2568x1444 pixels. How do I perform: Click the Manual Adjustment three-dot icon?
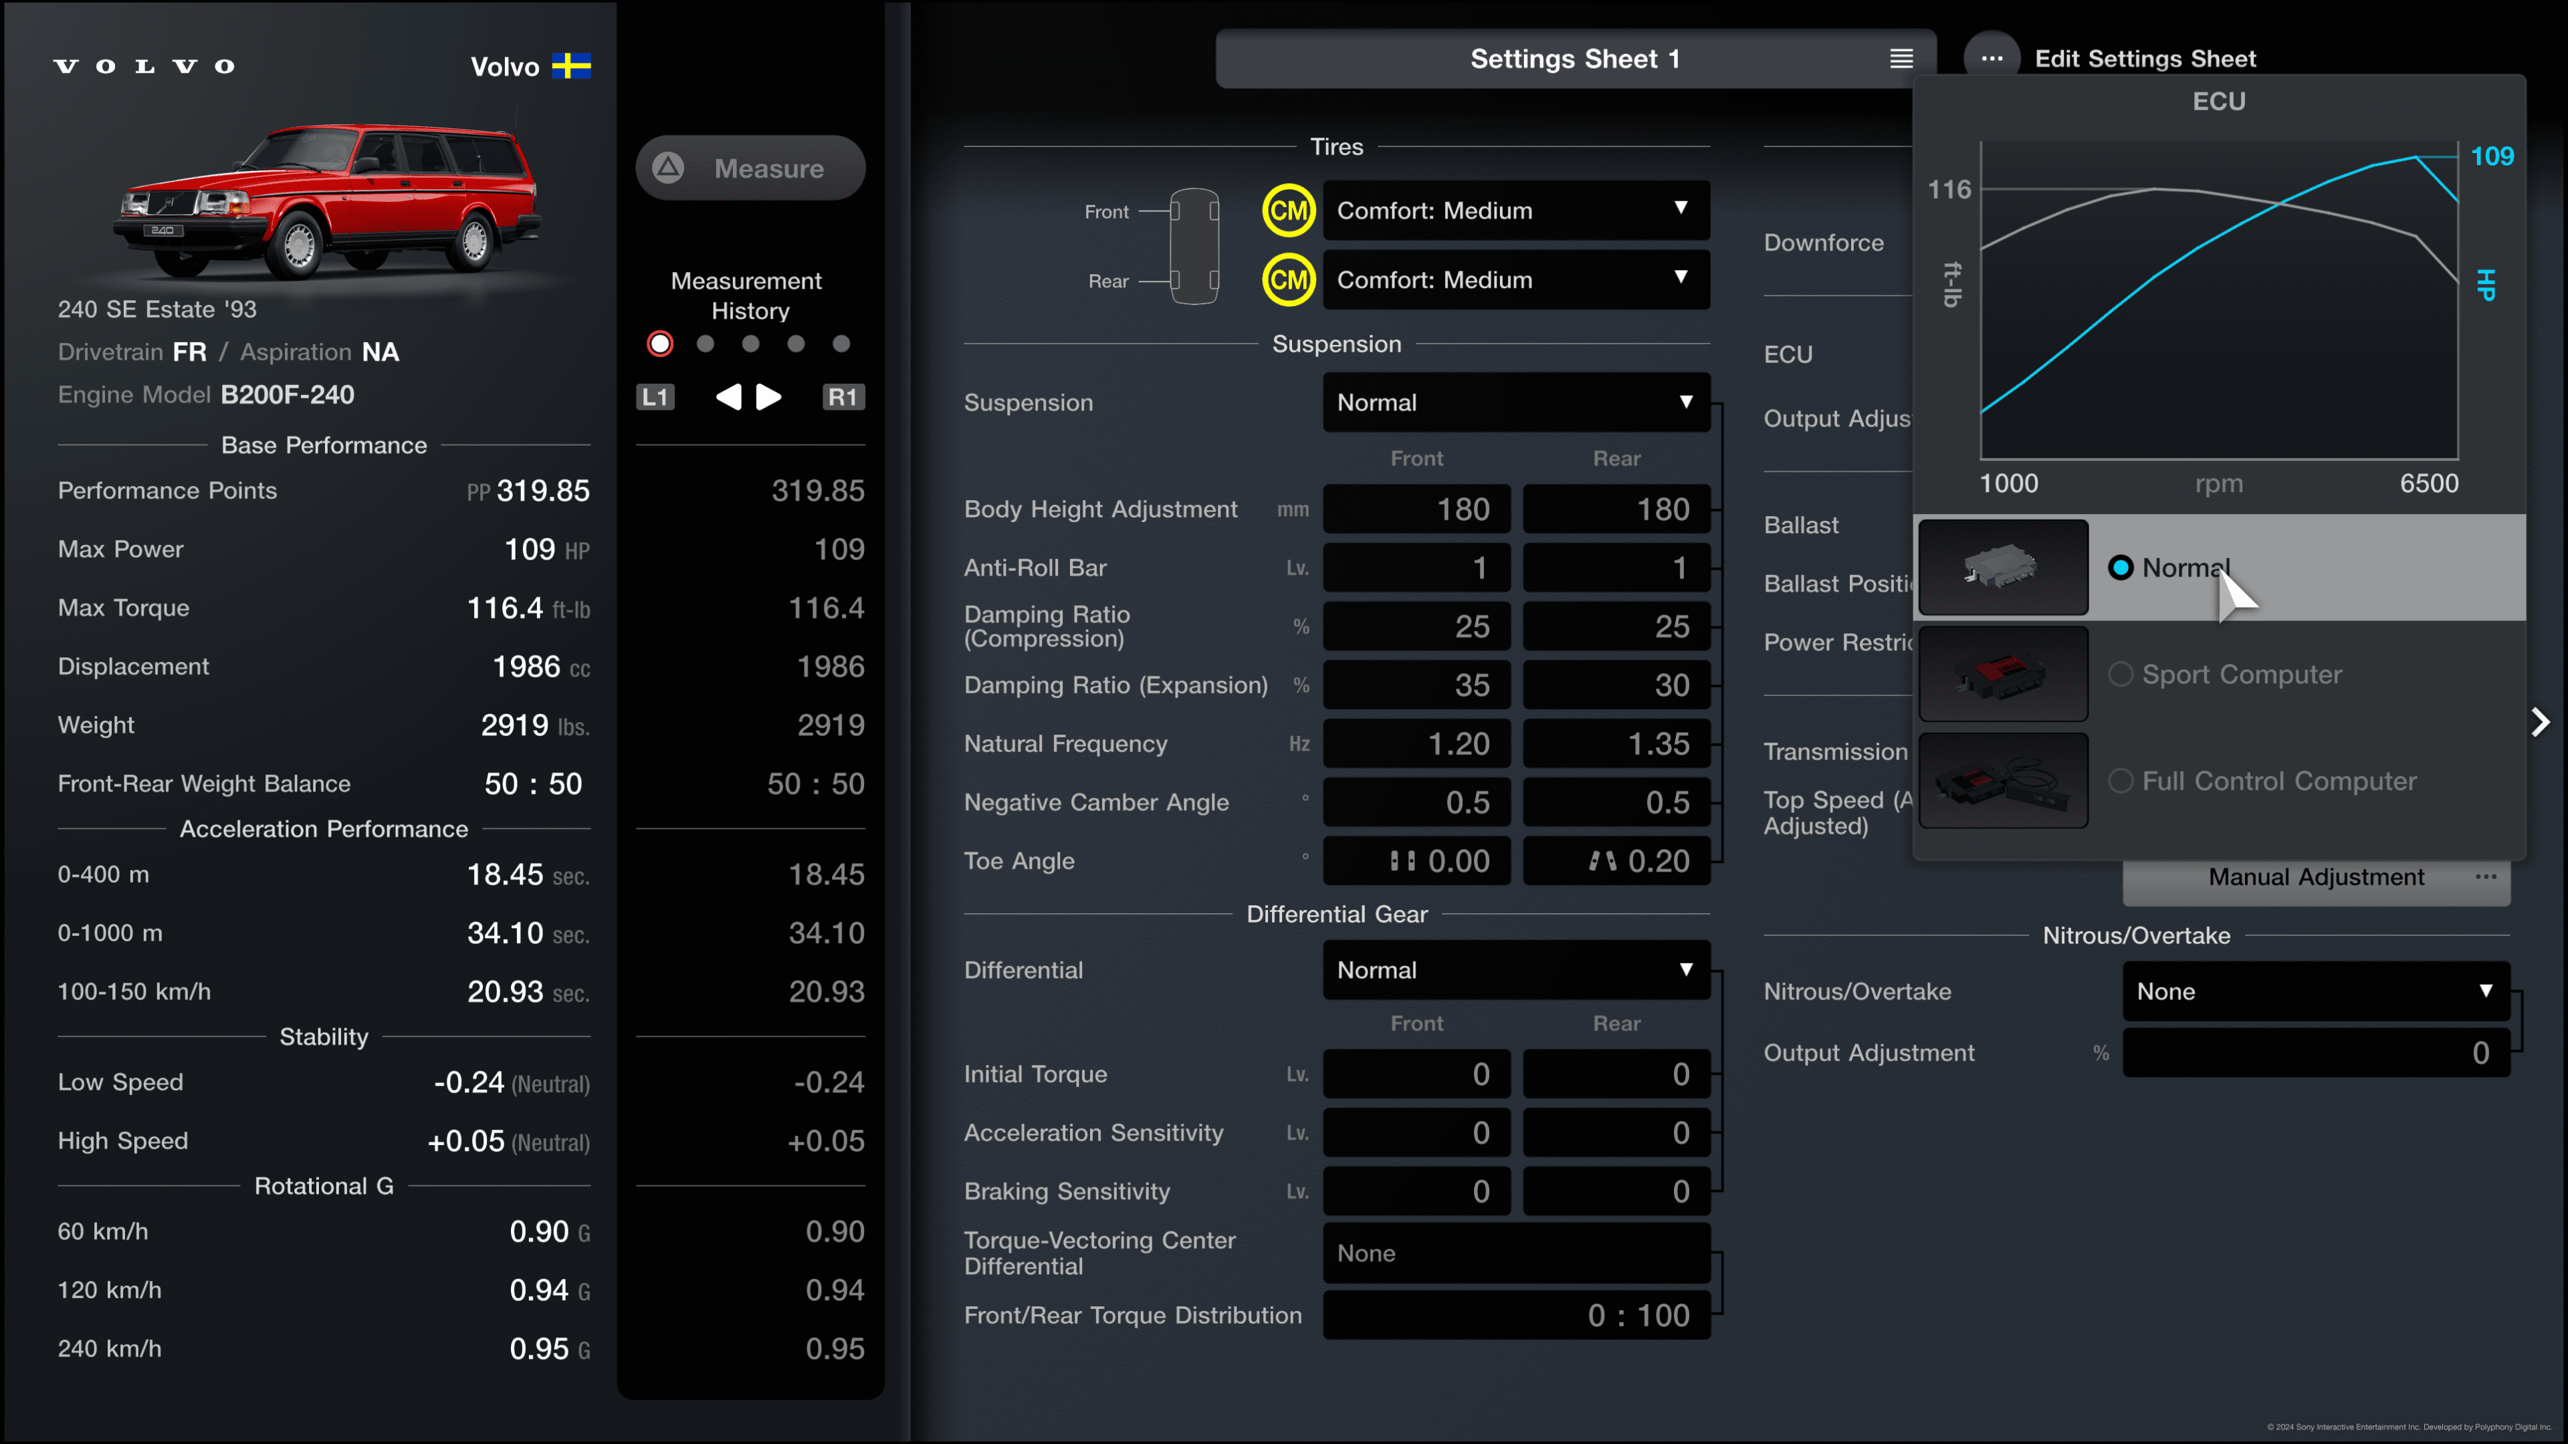tap(2488, 876)
